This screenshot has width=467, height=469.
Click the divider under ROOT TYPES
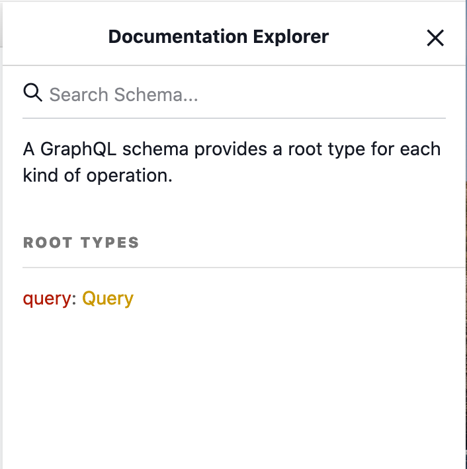point(243,268)
